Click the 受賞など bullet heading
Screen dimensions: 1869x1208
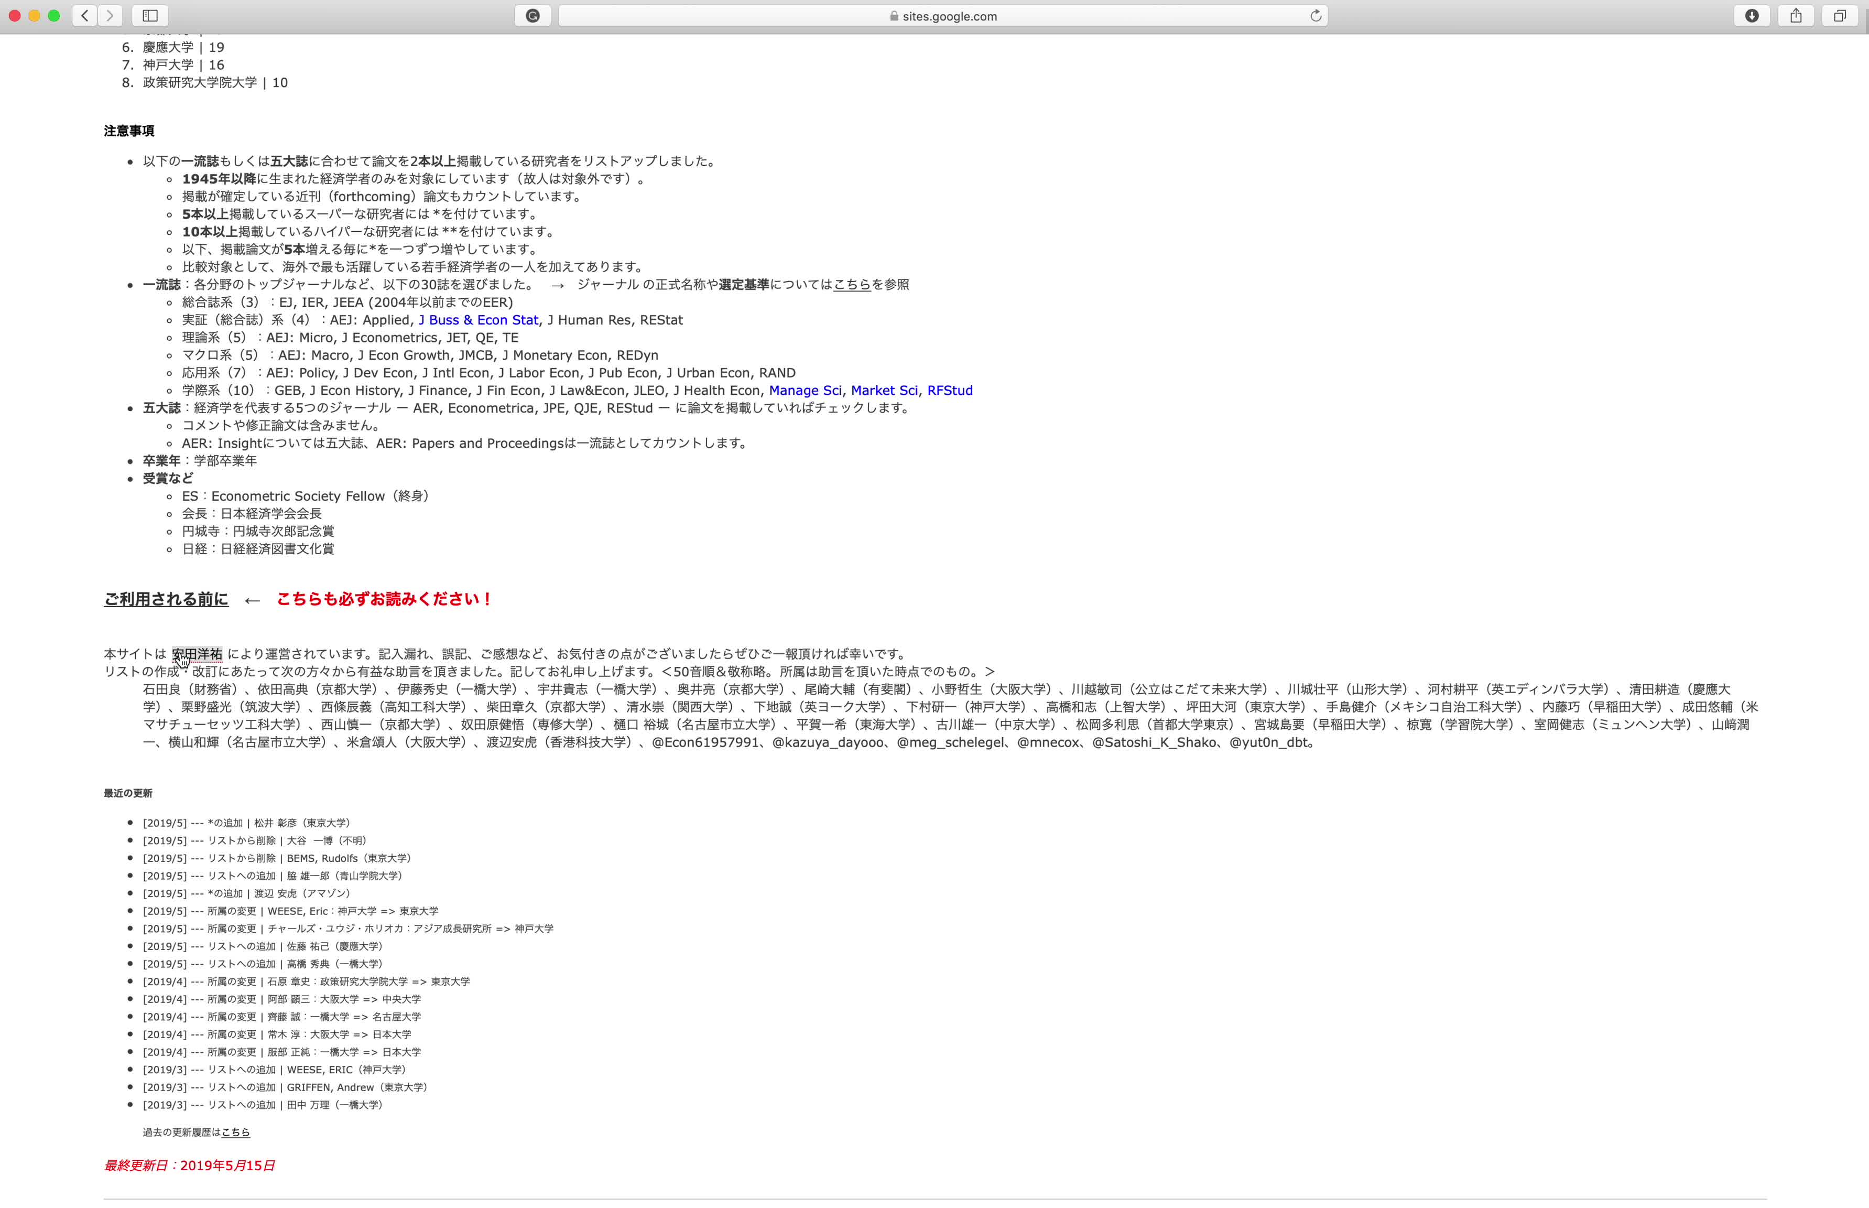click(168, 479)
